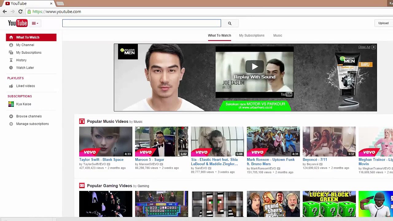Viewport: 393px width, 221px height.
Task: Switch to Music tab
Action: tap(278, 35)
